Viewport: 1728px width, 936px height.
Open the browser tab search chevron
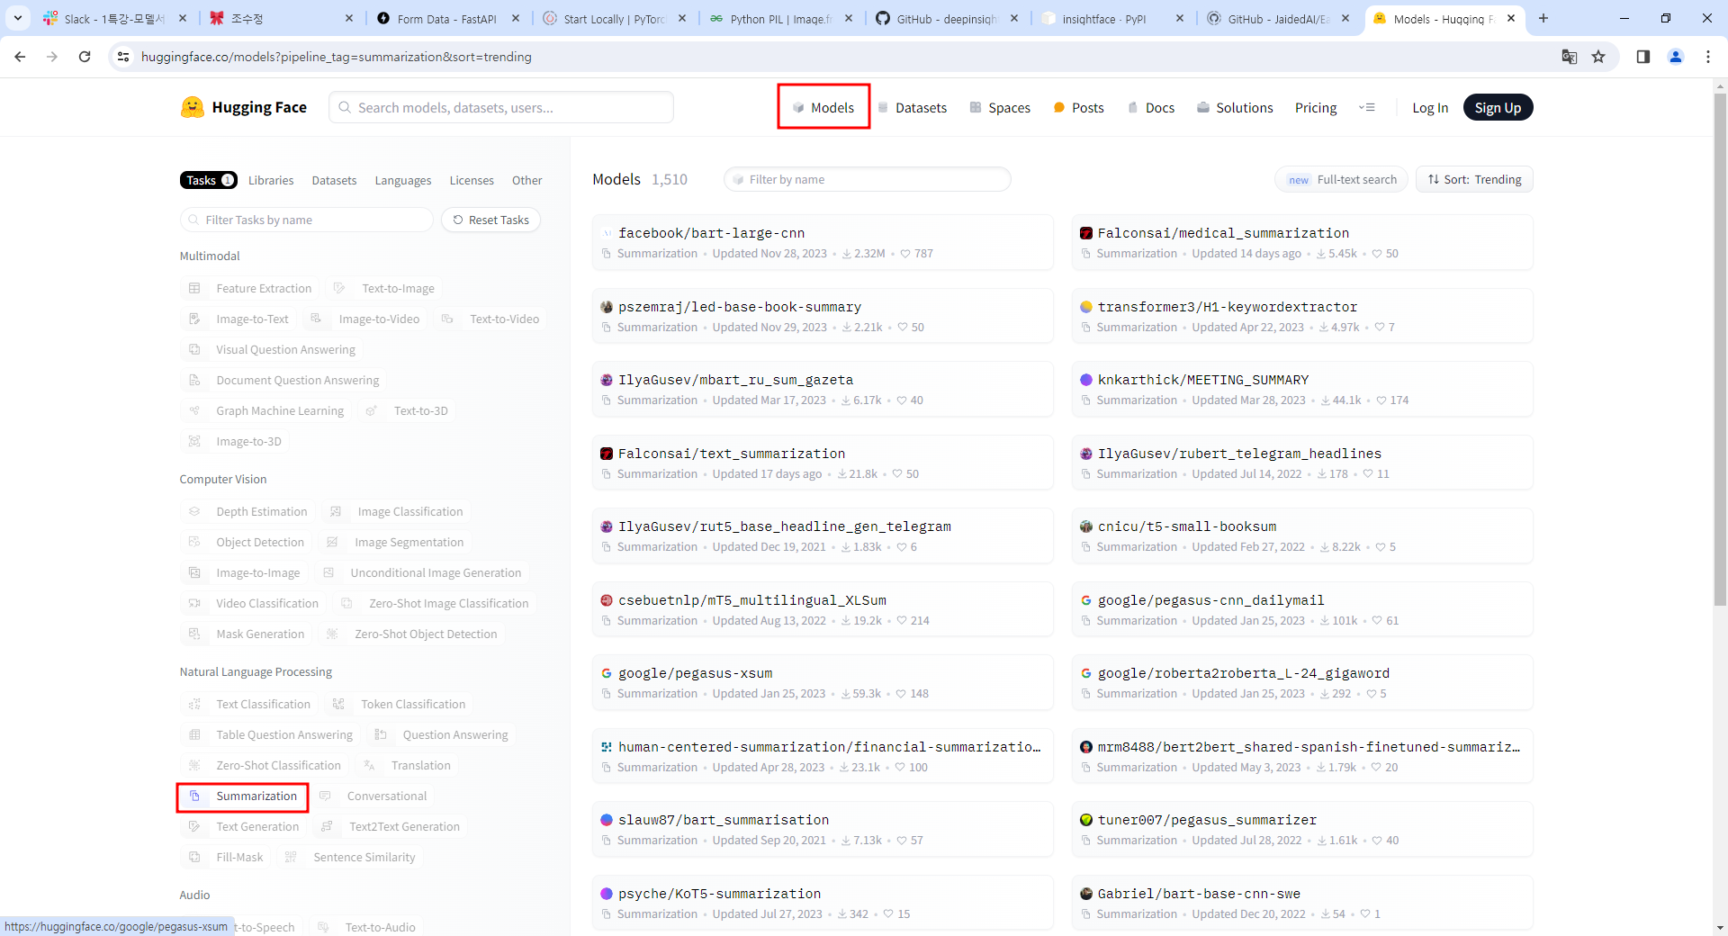[x=18, y=18]
